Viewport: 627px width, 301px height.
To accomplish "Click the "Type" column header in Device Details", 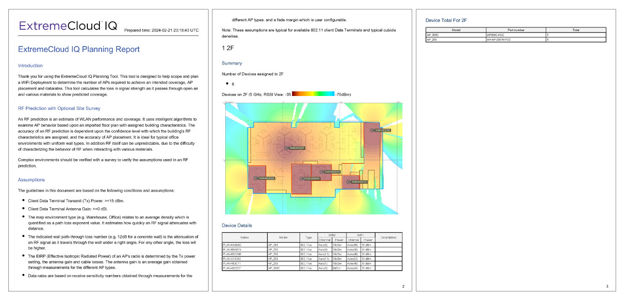I will point(308,237).
